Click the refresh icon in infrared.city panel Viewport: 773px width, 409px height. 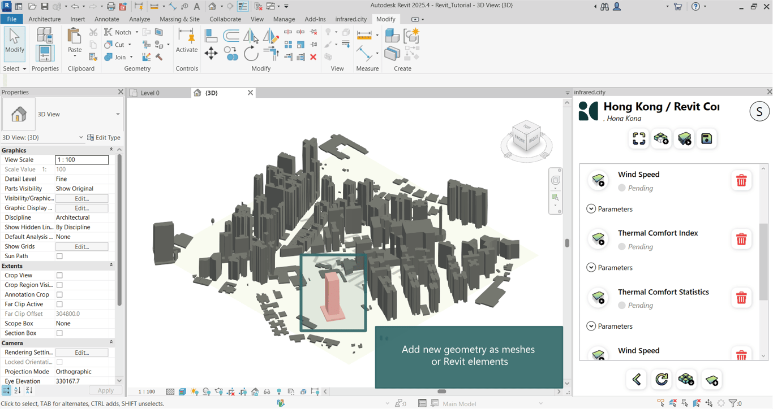point(661,380)
